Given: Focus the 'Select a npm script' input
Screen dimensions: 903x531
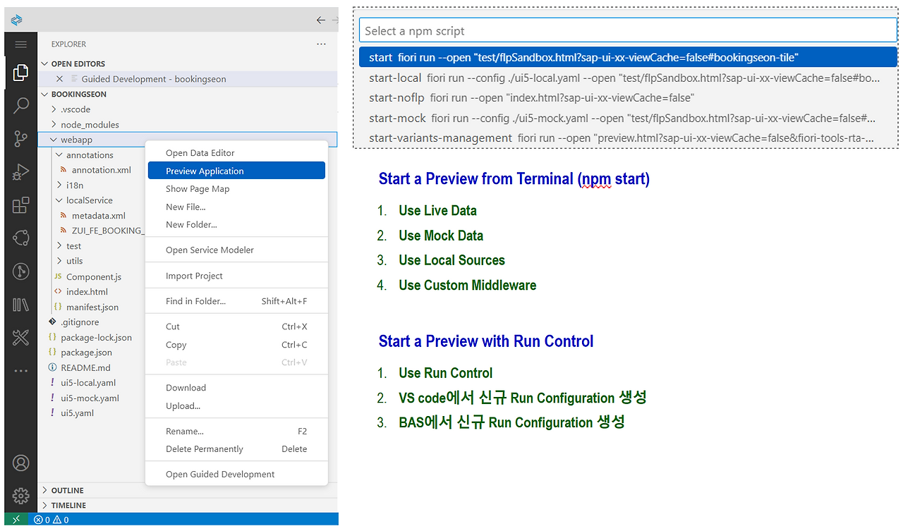Looking at the screenshot, I should pyautogui.click(x=627, y=30).
